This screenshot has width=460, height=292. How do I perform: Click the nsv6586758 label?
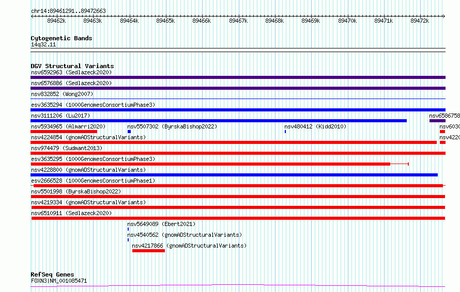[444, 116]
